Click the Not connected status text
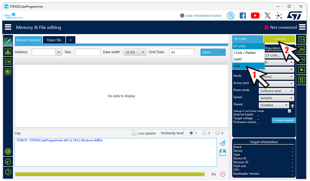 click(x=283, y=27)
